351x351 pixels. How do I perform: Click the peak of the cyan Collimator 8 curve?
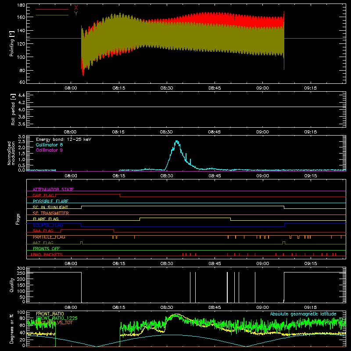(x=177, y=141)
